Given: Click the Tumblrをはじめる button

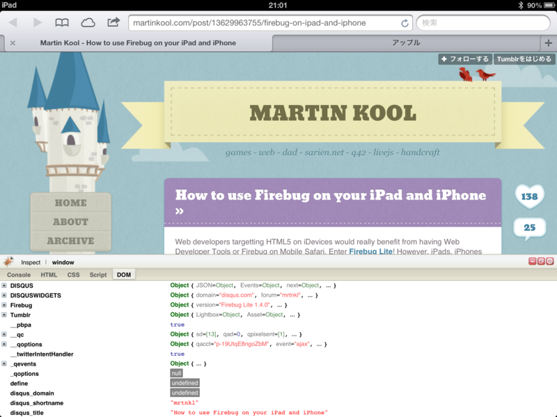Looking at the screenshot, I should point(524,59).
